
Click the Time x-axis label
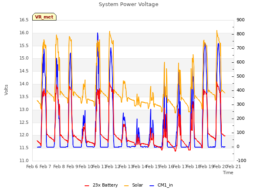[x=228, y=172]
